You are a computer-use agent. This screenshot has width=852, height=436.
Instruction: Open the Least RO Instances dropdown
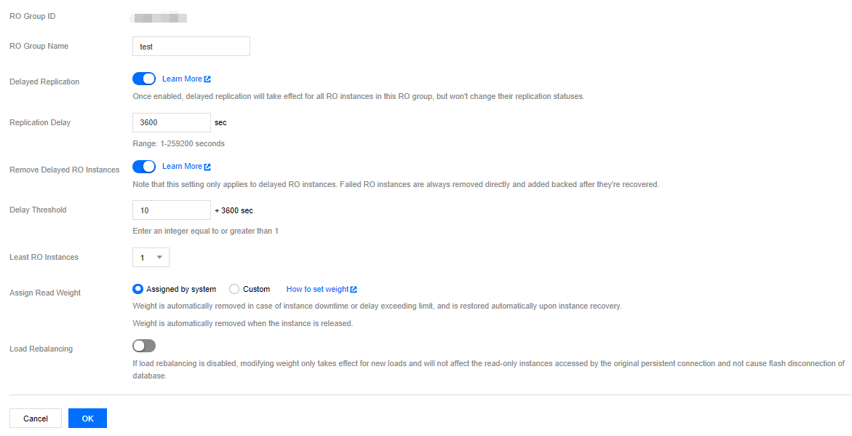point(151,257)
